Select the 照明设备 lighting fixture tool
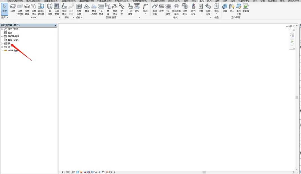The height and width of the screenshot is (174, 301). (208, 9)
